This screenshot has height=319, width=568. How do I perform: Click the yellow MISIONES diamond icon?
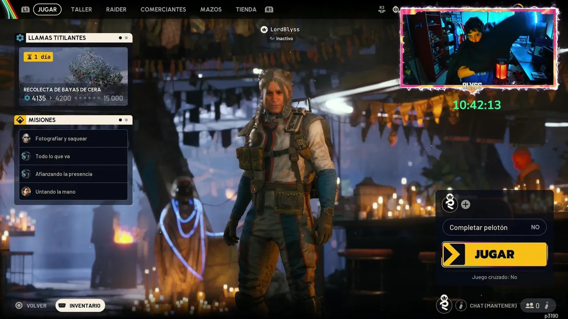20,120
